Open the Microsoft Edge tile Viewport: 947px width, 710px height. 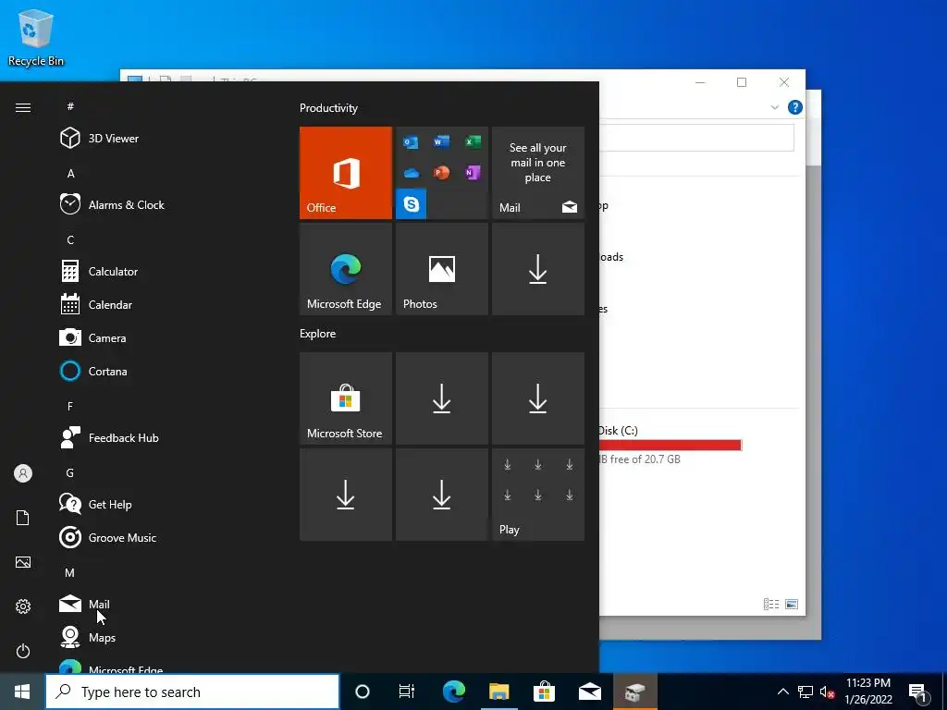pos(346,269)
